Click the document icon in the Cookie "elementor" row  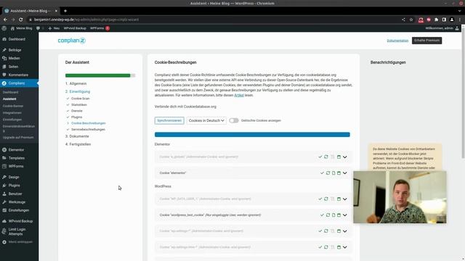click(333, 173)
